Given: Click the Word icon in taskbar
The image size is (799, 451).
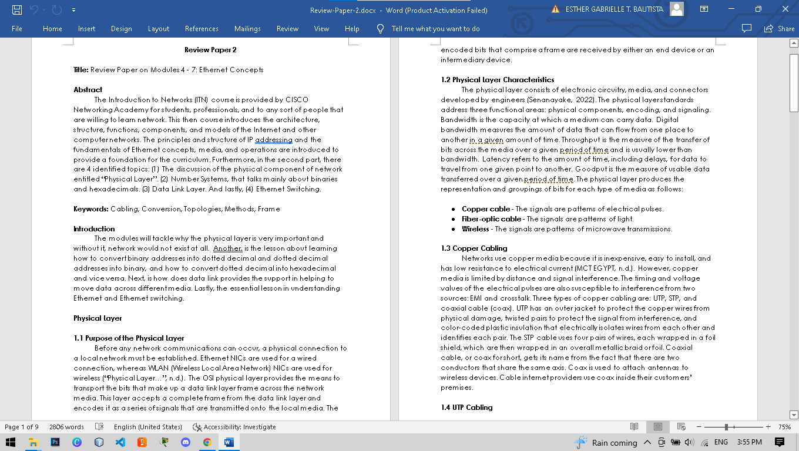Looking at the screenshot, I should tap(229, 442).
